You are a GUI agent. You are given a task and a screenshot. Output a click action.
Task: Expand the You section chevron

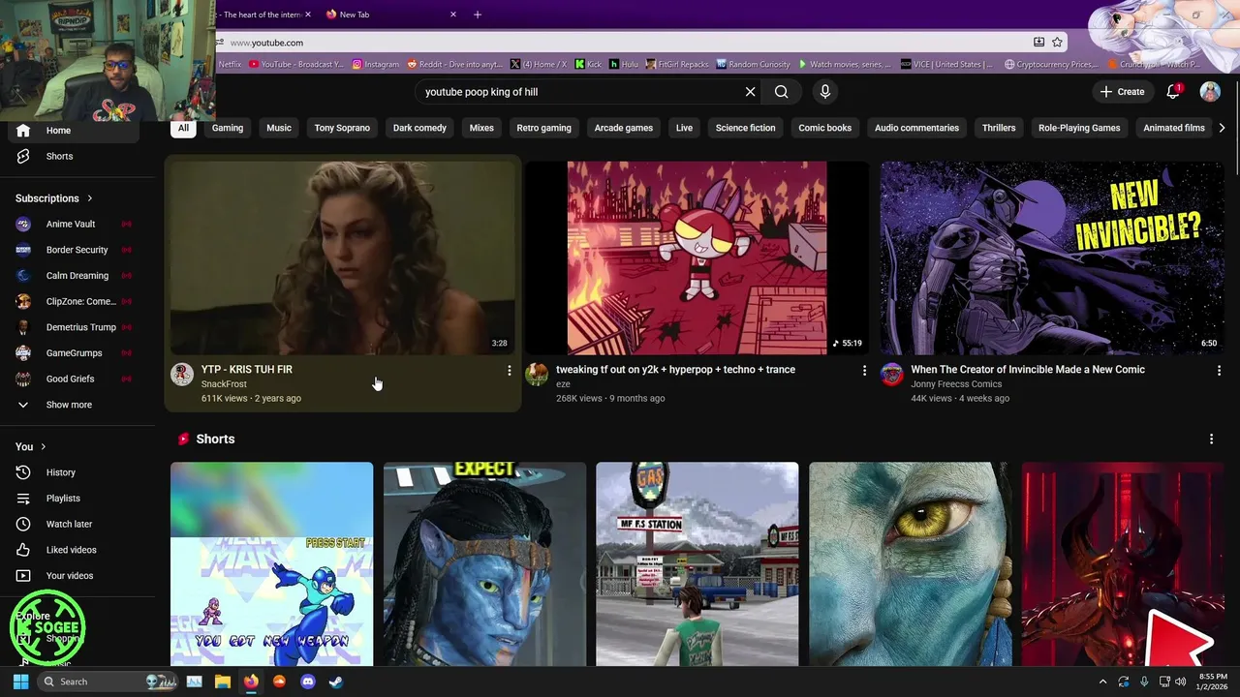tap(43, 447)
